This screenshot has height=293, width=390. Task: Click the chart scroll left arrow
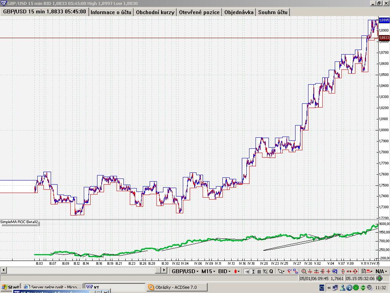(x=3, y=270)
